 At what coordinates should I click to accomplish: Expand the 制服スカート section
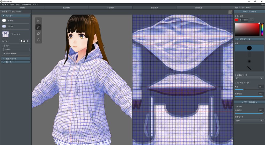(x=16, y=59)
